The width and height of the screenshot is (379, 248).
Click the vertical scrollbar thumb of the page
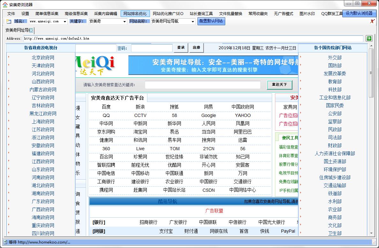click(x=371, y=74)
